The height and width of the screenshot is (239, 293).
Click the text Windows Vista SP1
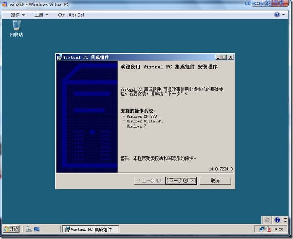(x=144, y=121)
